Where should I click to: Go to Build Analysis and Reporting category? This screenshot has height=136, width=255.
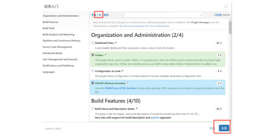(59, 34)
